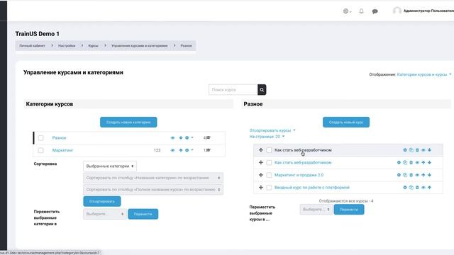454x255 pixels.
Task: Toggle visibility of Вводный курс по работе с платформой
Action: (423, 187)
